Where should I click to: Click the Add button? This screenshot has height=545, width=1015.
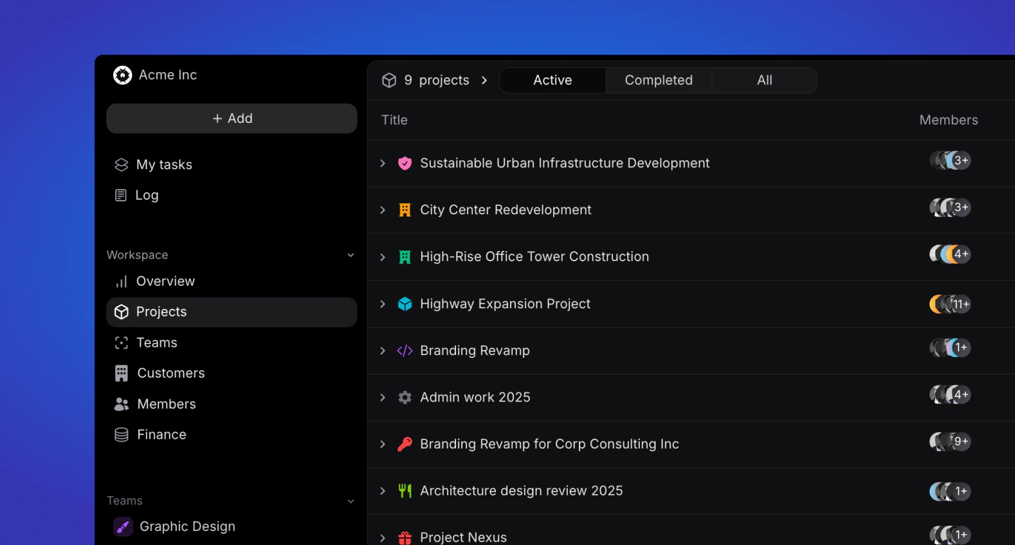tap(232, 118)
